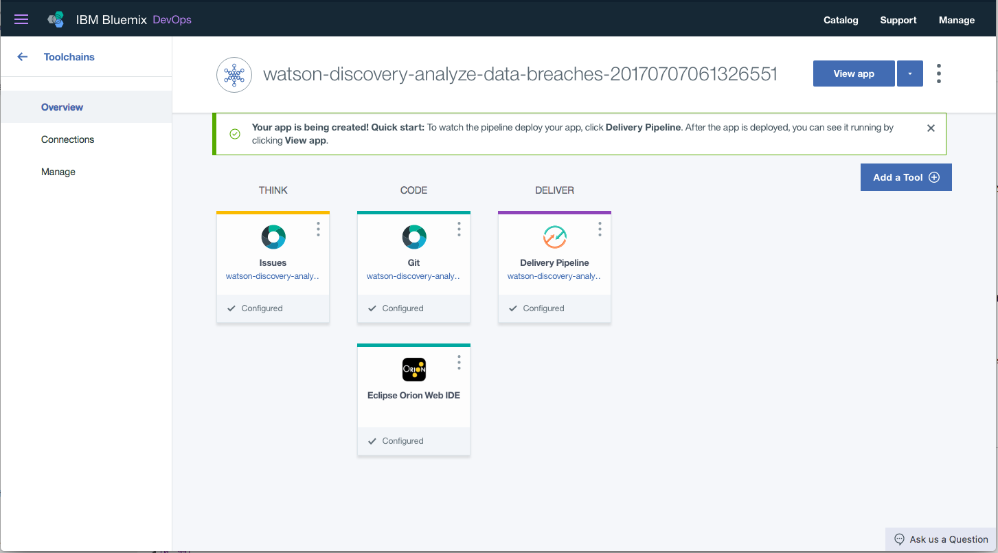
Task: Open the hamburger navigation menu
Action: 21,19
